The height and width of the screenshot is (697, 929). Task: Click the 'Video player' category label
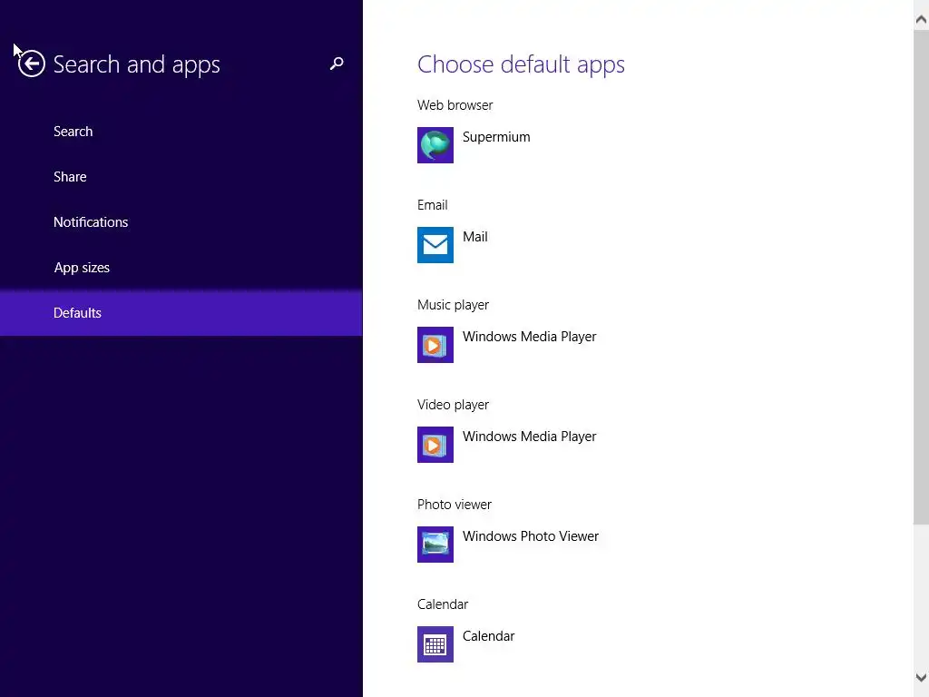453,405
